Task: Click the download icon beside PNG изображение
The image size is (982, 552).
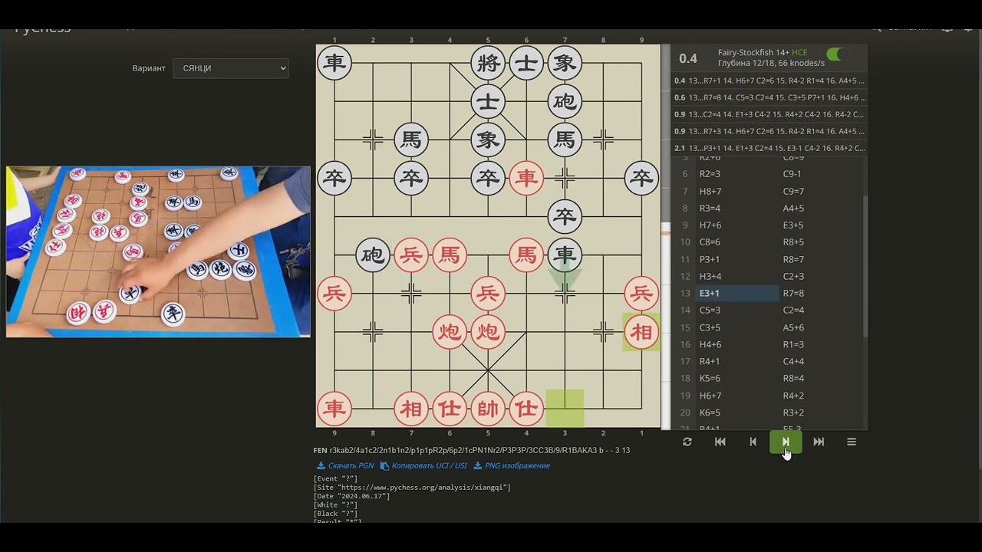Action: point(478,465)
